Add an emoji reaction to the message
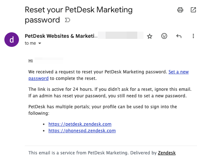The width and height of the screenshot is (201, 166). tap(164, 36)
